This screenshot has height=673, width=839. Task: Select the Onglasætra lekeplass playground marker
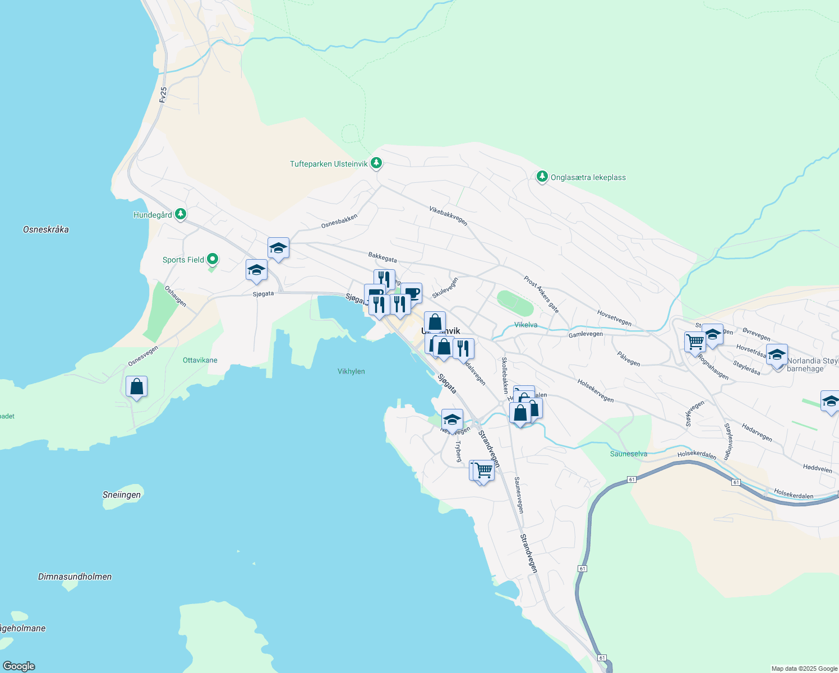[542, 176]
